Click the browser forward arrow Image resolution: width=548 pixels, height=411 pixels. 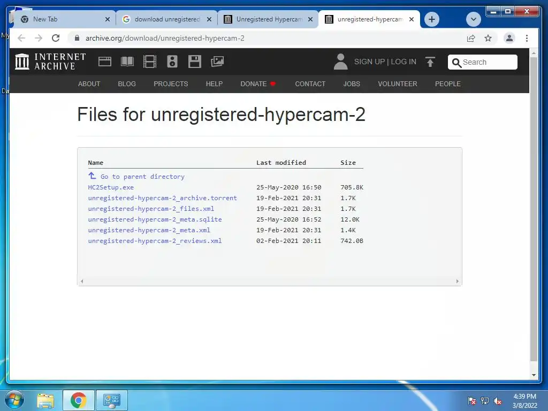(x=39, y=38)
